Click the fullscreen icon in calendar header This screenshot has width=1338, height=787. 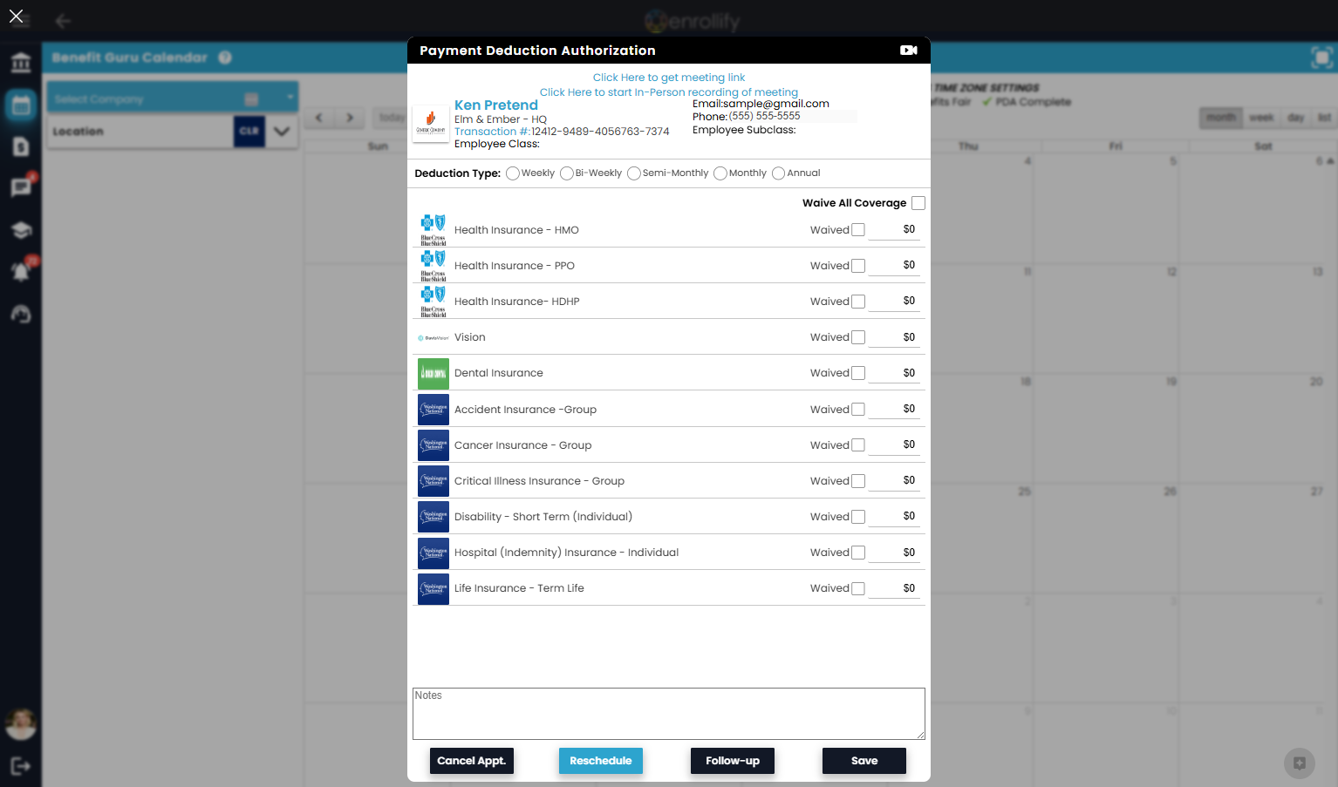click(x=1321, y=58)
